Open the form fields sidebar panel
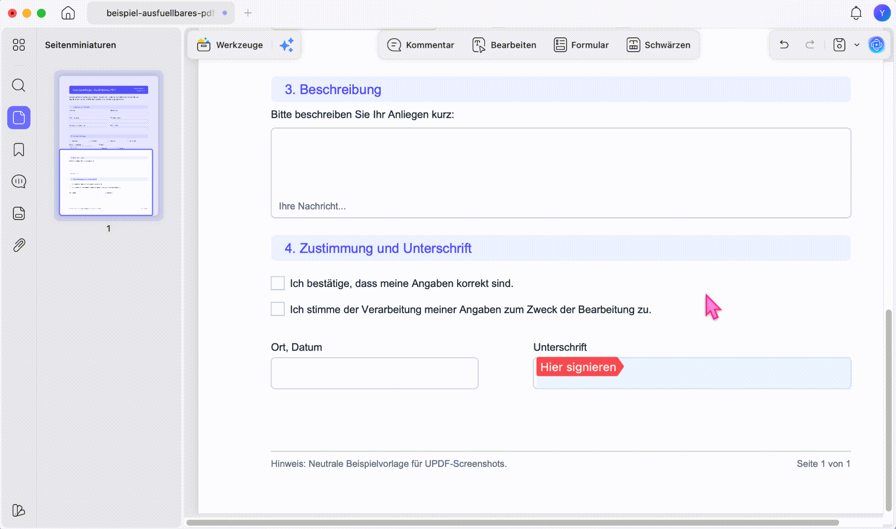 (19, 213)
